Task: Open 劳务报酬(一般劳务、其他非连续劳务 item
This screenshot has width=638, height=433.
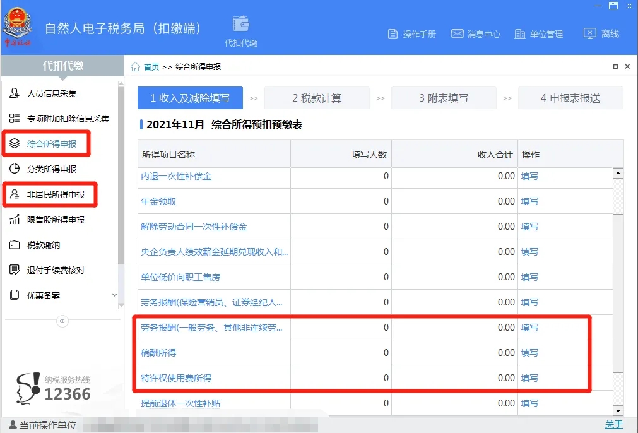Action: [x=211, y=328]
